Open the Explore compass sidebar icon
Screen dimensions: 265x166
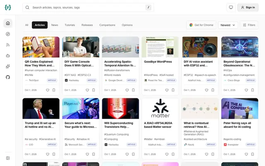coord(8,34)
